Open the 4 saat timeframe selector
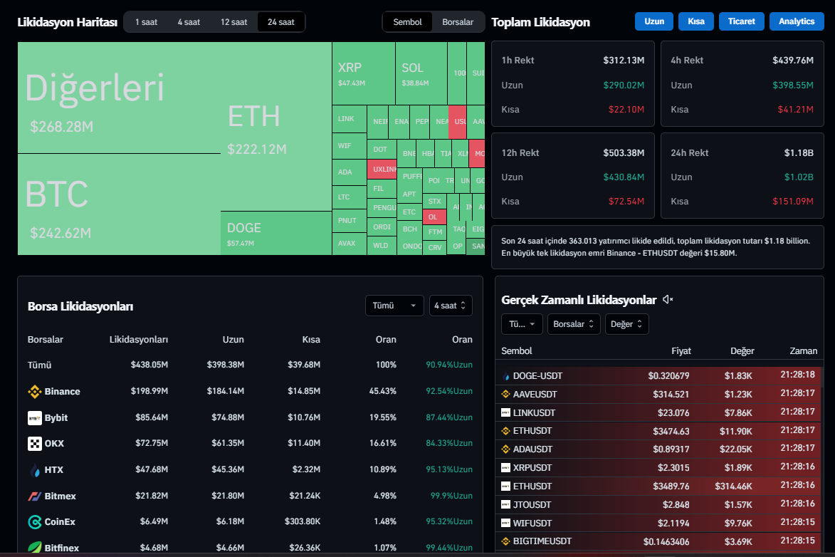This screenshot has width=835, height=557. click(450, 306)
